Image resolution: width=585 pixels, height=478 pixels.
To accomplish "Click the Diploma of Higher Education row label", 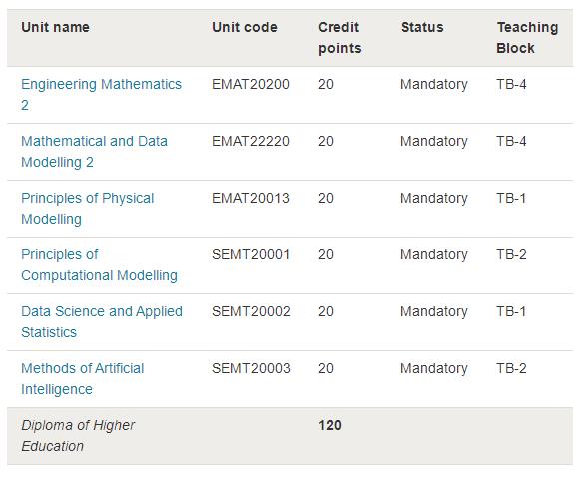I will tap(78, 436).
